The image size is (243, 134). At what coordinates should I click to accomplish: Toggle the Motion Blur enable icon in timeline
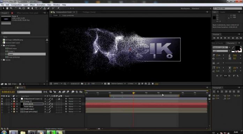(68, 92)
